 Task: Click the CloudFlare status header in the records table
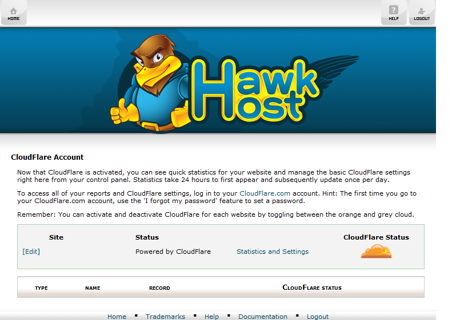[x=312, y=287]
